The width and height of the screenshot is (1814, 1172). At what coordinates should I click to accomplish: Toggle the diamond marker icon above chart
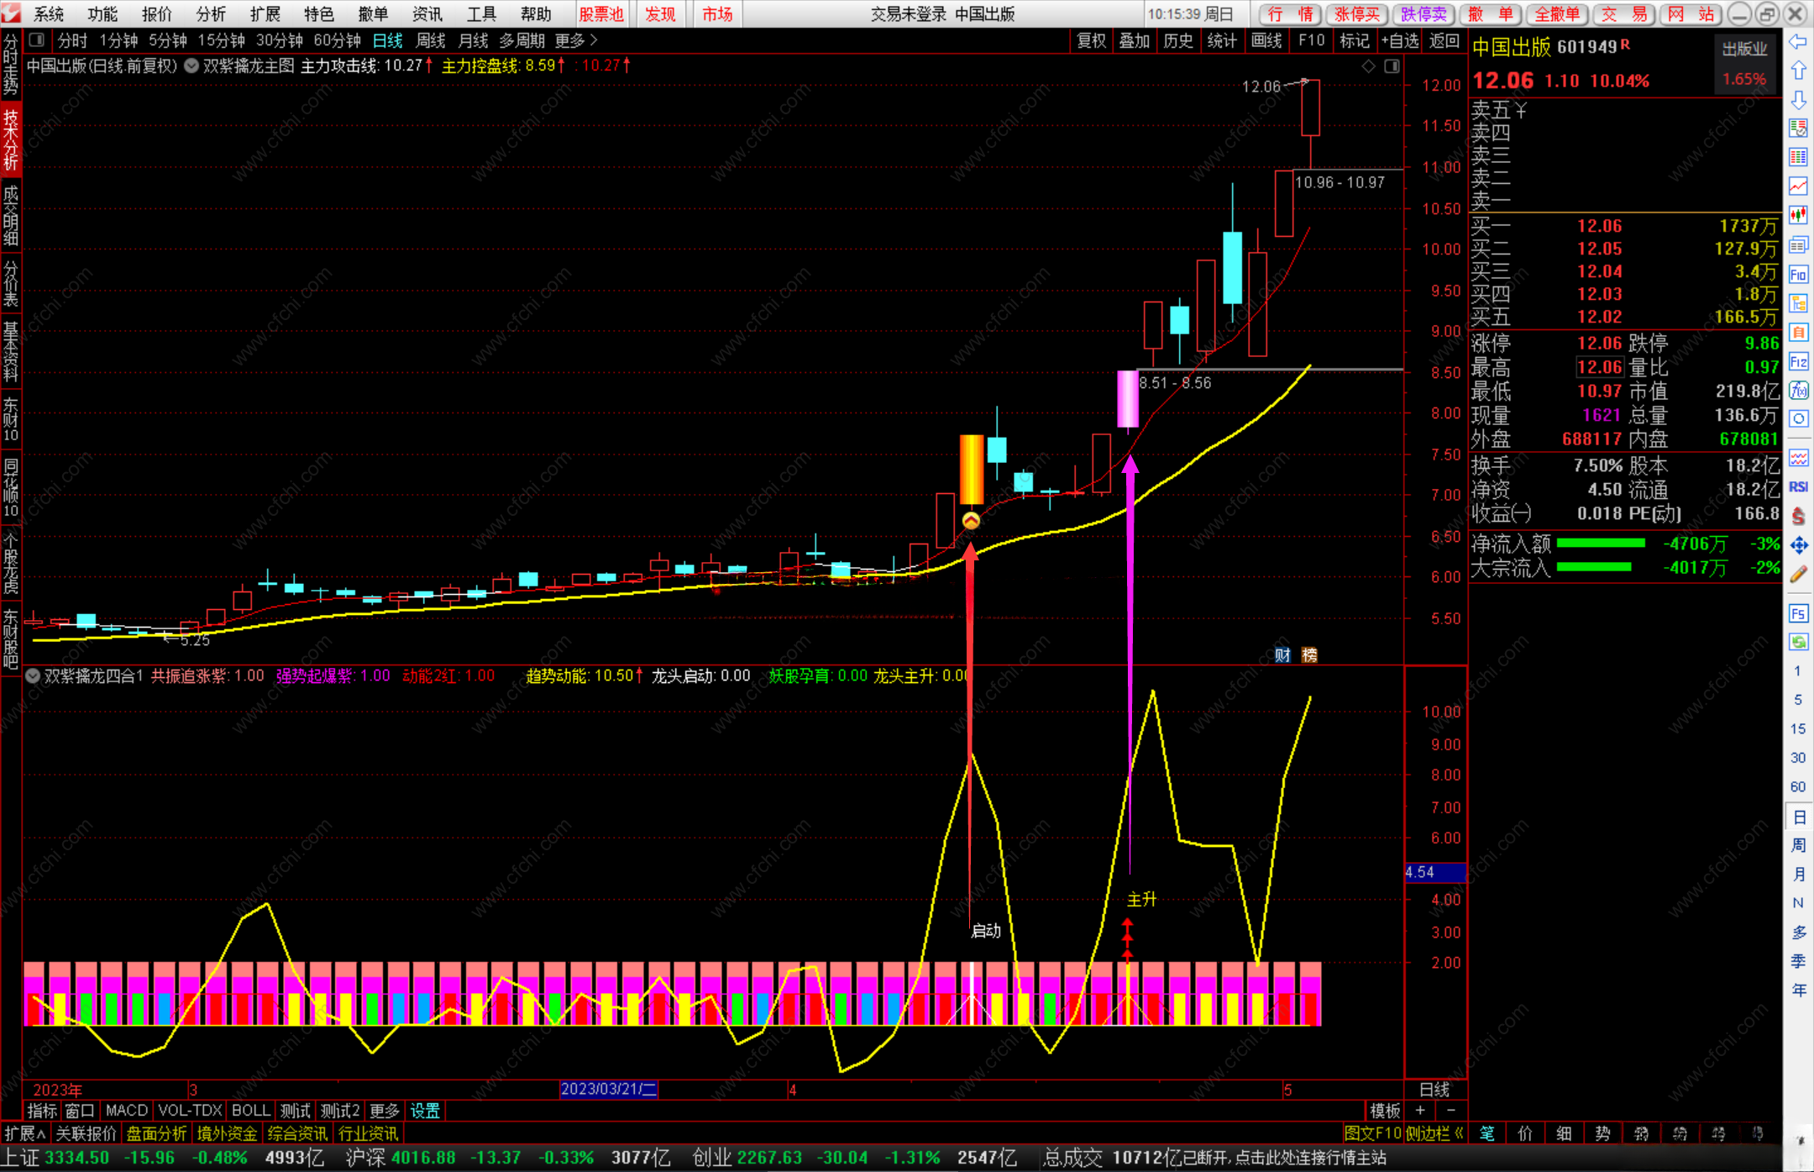[x=1369, y=66]
